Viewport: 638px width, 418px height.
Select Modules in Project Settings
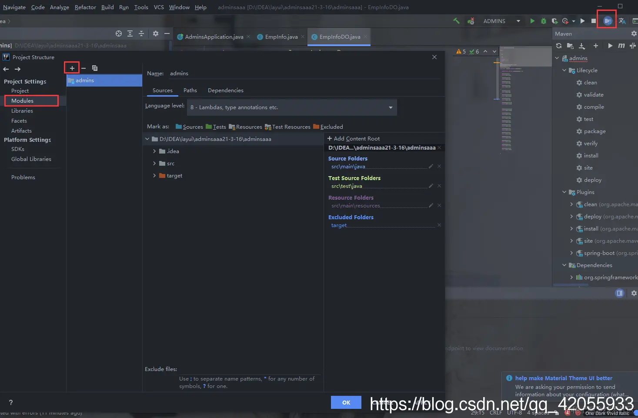click(x=22, y=100)
